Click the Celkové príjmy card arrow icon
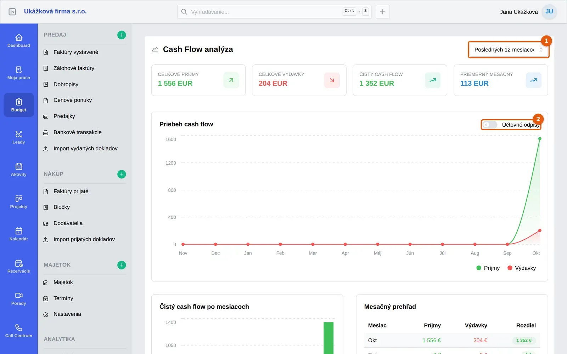Viewport: 567px width, 354px height. (231, 80)
